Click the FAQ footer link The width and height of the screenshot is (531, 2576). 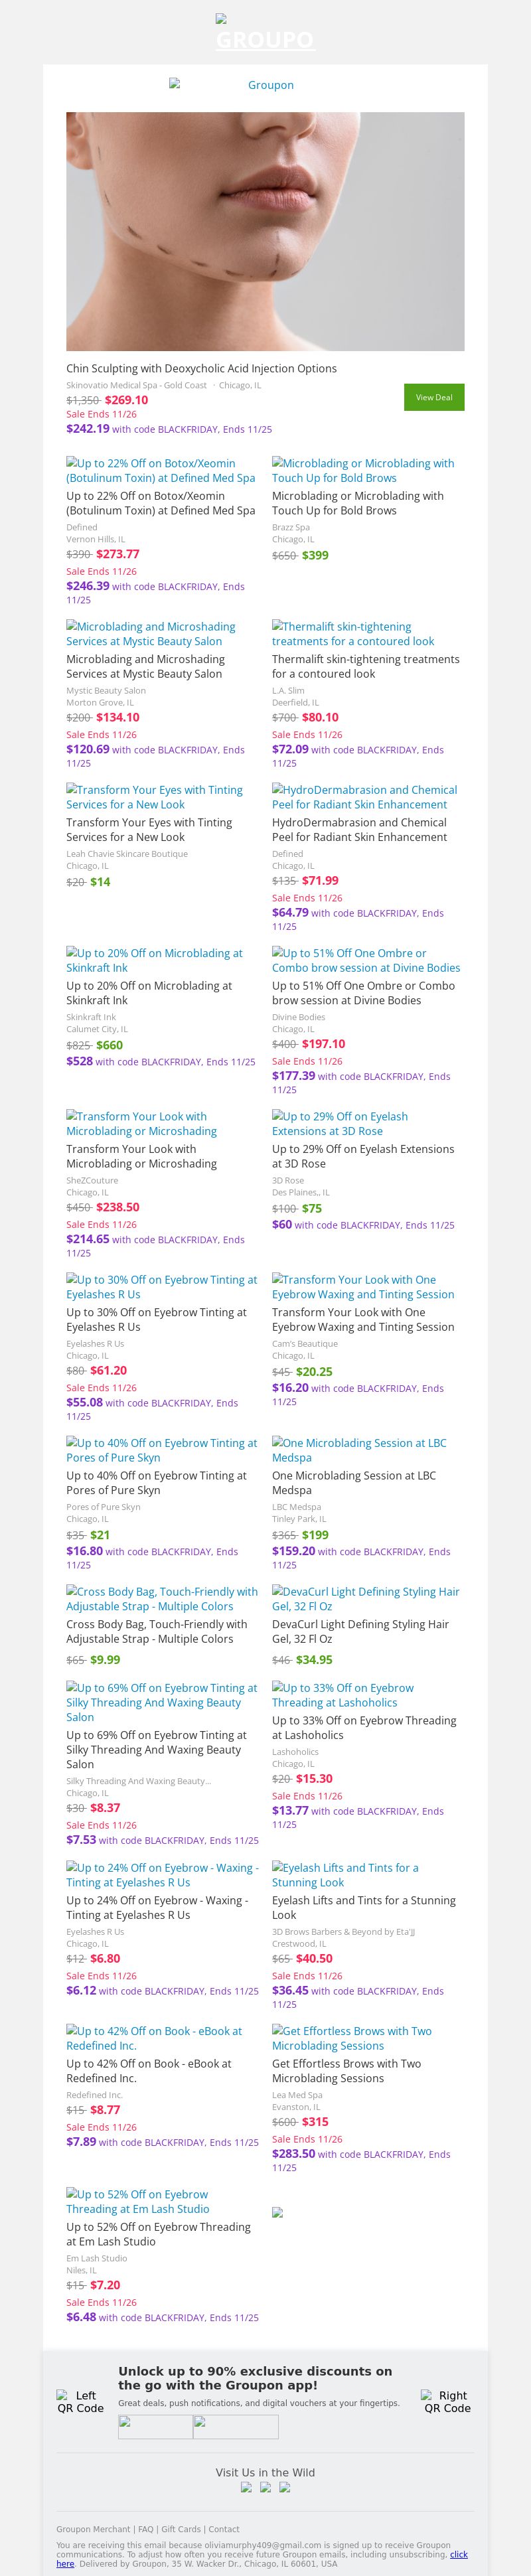click(x=146, y=2529)
